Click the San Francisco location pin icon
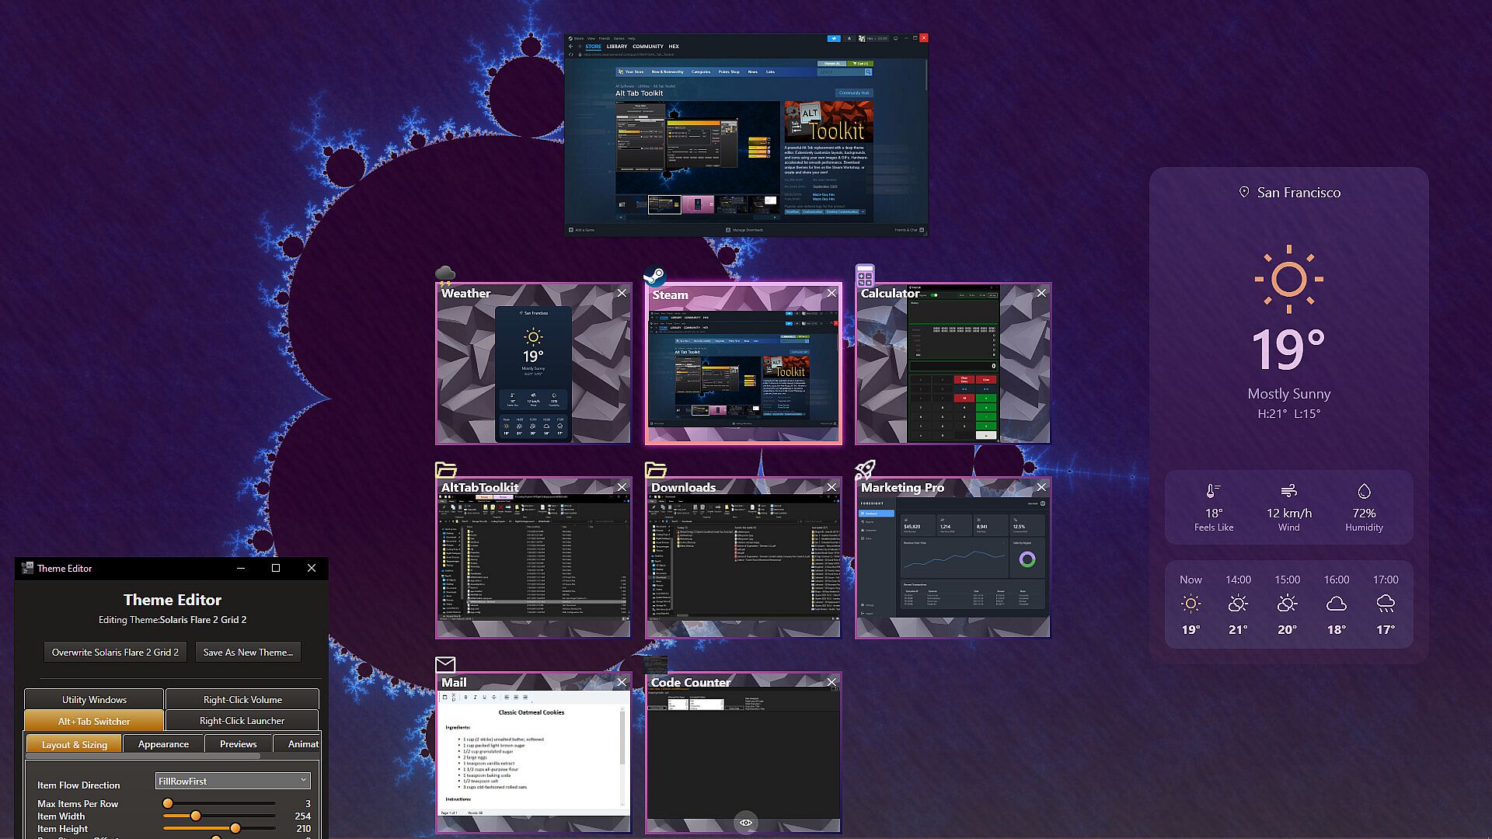 pos(1243,192)
